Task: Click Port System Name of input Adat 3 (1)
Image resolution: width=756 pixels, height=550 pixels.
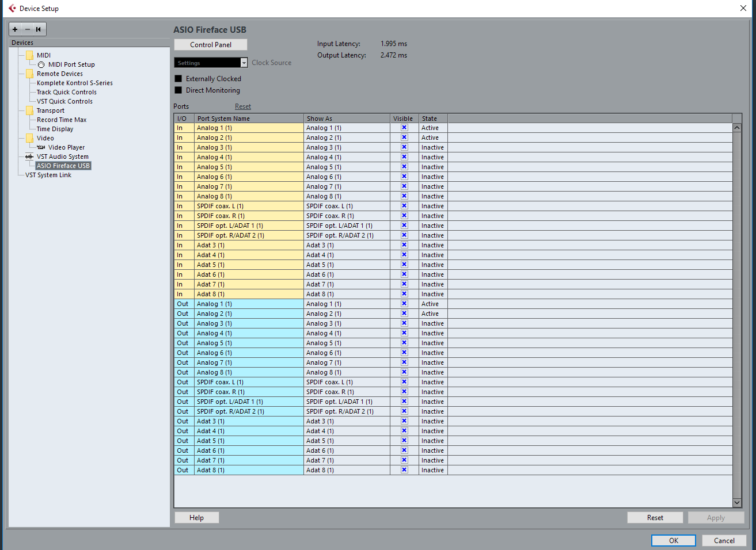Action: [249, 245]
